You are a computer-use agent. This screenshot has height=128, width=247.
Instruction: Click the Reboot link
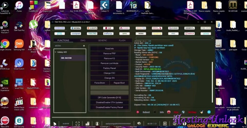pos(146,112)
